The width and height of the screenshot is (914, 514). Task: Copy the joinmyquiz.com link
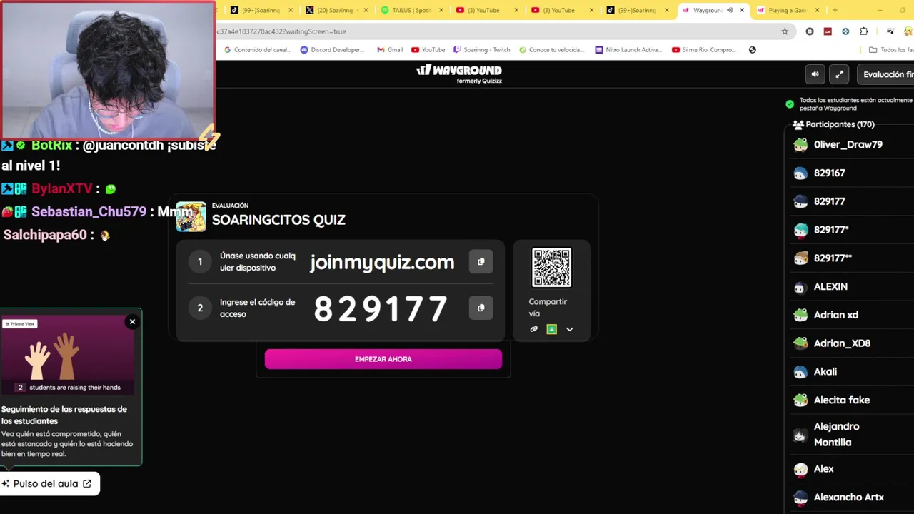pyautogui.click(x=481, y=261)
